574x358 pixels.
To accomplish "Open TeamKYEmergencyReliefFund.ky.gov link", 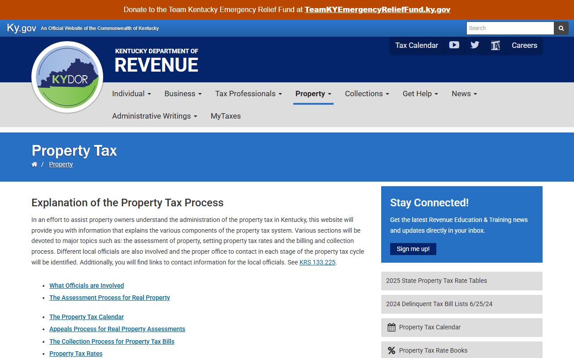I will [x=377, y=9].
